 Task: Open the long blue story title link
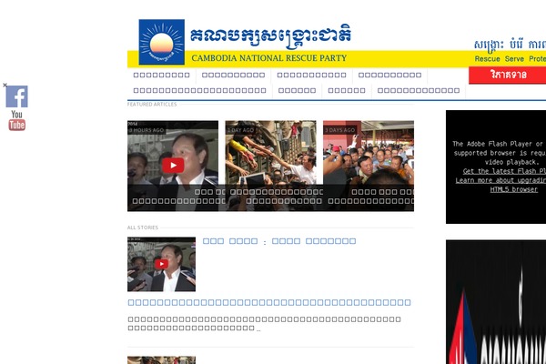point(269,302)
